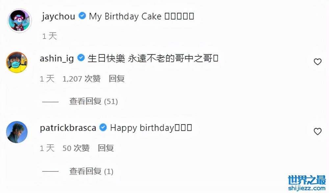Like patrickbrasca's comment with heart icon
Screen dimensions: 329x193
click(x=317, y=131)
